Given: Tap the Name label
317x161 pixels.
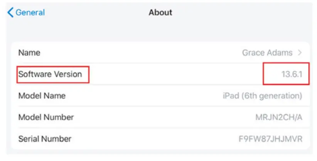Looking at the screenshot, I should (29, 53).
